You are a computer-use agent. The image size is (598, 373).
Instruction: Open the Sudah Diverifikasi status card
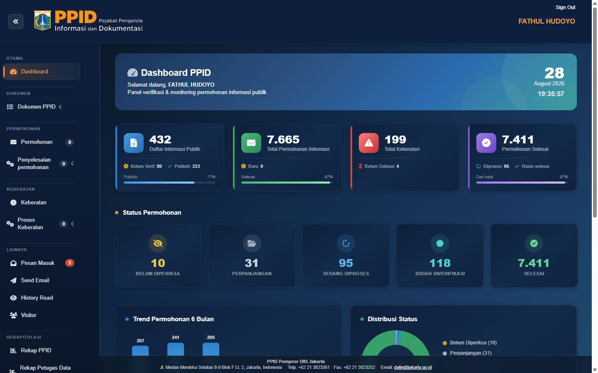[440, 256]
